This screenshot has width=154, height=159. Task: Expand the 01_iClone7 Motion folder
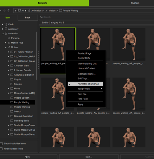(x=8, y=52)
